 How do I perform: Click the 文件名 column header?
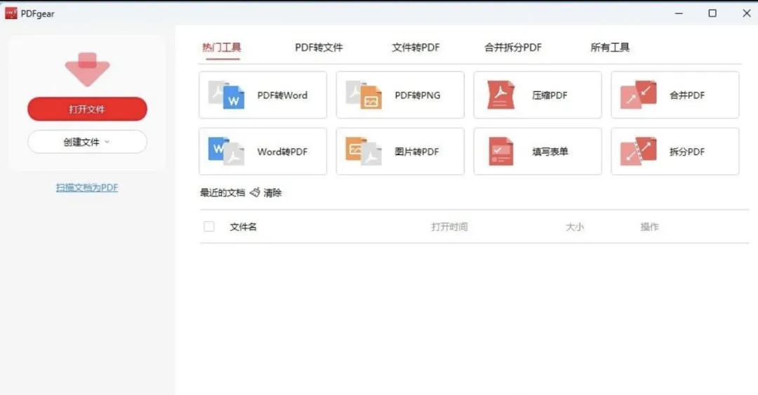pyautogui.click(x=243, y=227)
